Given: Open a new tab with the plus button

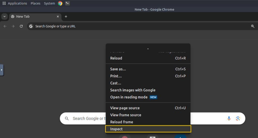Looking at the screenshot, I should [x=66, y=16].
